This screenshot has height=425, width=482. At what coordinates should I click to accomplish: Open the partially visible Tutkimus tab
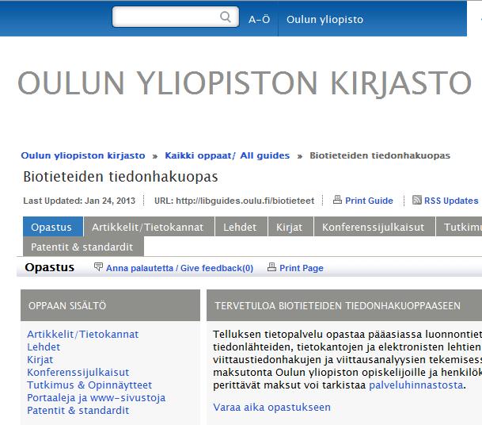point(459,227)
